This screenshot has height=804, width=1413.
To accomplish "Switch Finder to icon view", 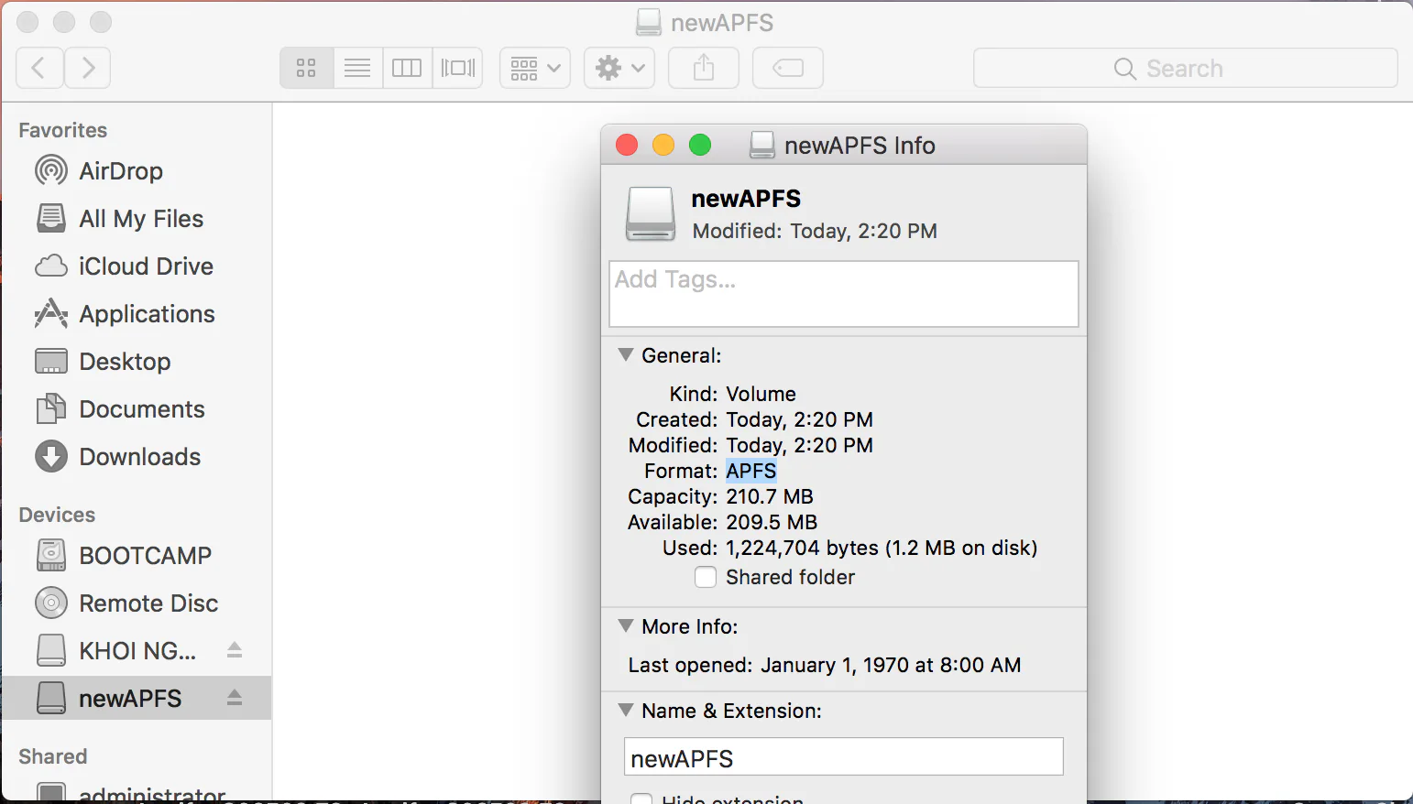I will click(306, 68).
